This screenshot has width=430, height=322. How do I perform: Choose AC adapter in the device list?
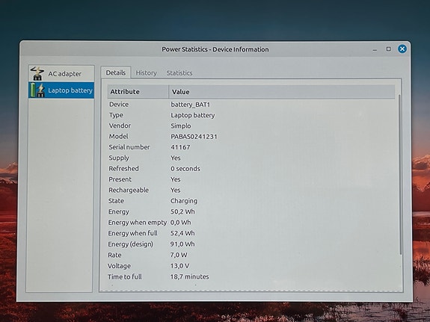(x=61, y=73)
